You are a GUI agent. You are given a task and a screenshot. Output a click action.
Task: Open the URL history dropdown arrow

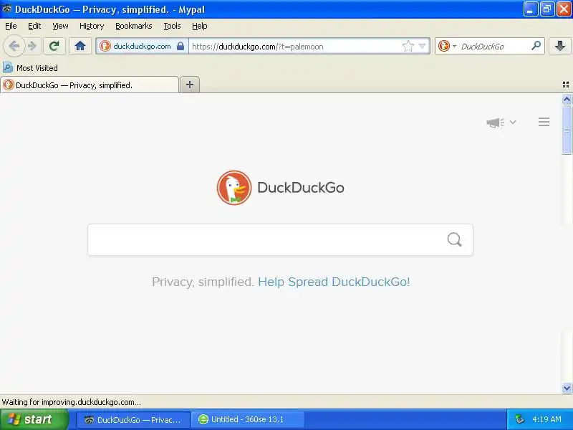422,46
